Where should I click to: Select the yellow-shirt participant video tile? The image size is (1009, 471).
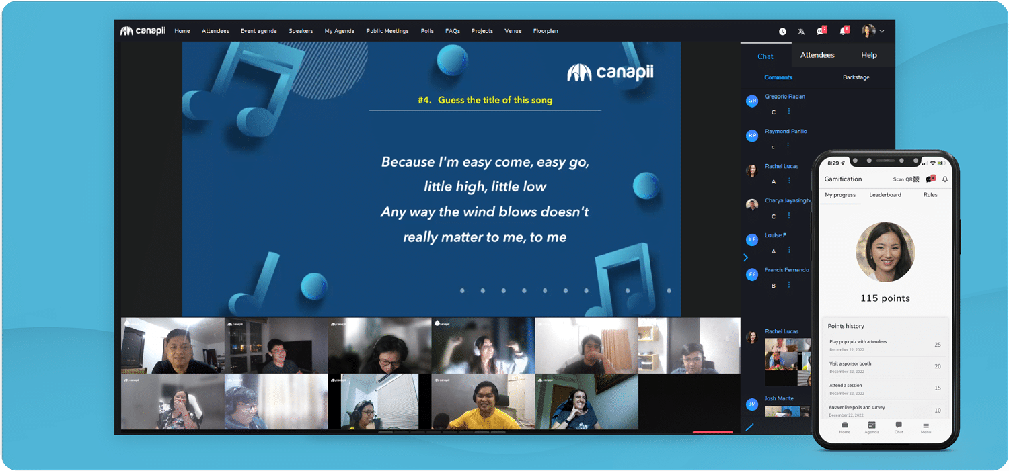pos(482,402)
